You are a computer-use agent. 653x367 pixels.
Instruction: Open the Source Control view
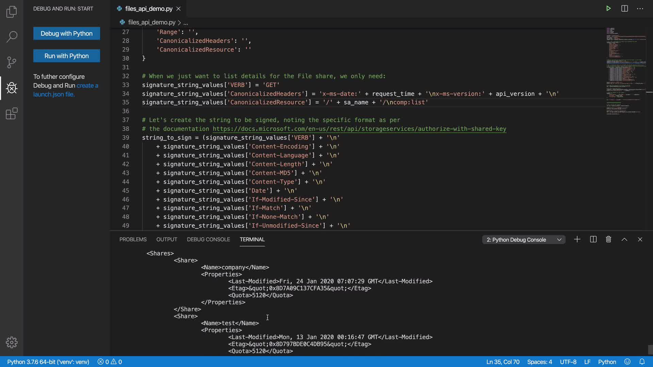click(12, 62)
